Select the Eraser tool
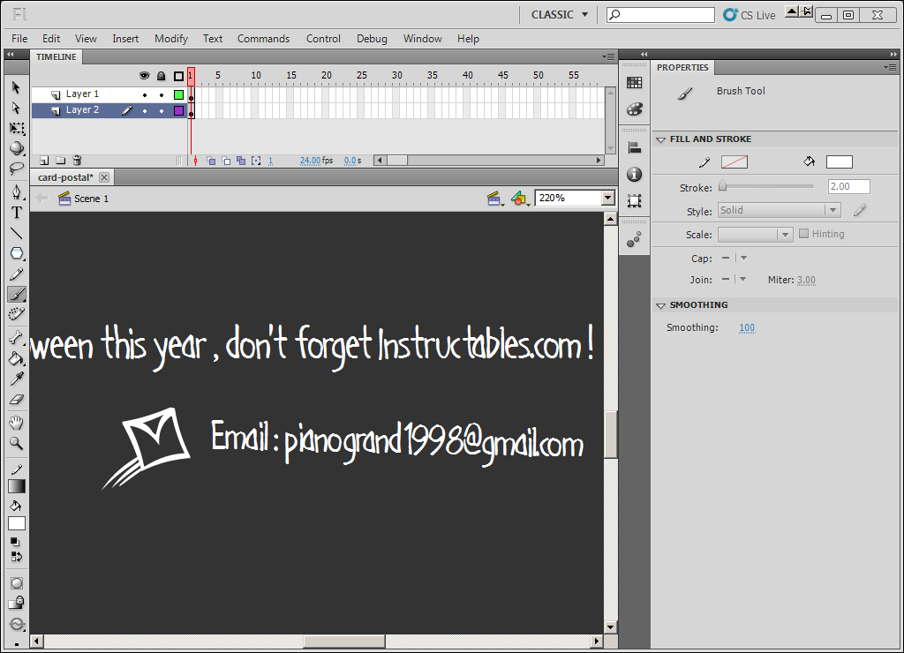Viewport: 904px width, 653px height. click(17, 399)
